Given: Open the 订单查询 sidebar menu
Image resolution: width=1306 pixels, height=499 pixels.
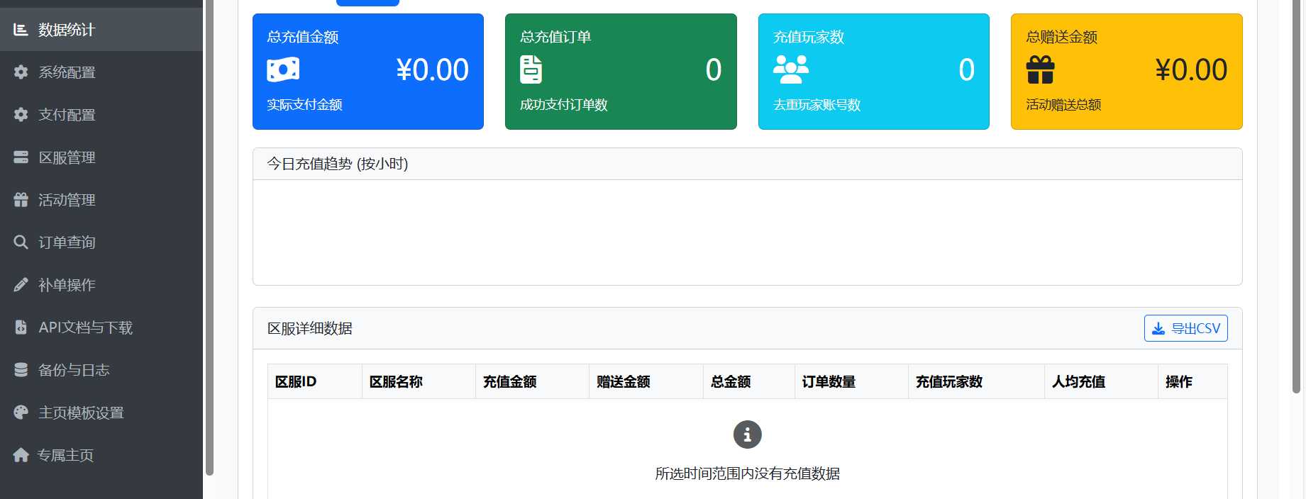Looking at the screenshot, I should [x=67, y=242].
